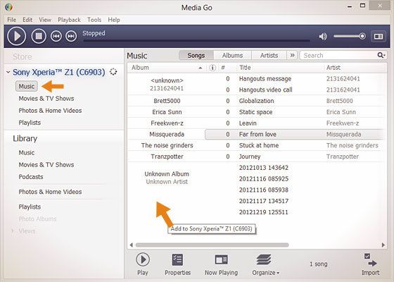Open Properties for the selected song
394x282 pixels.
click(177, 264)
